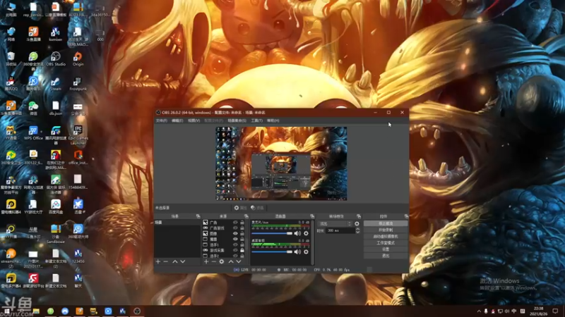Adjust the 麦克风/Aux volume slider
This screenshot has width=565, height=317.
click(x=272, y=234)
